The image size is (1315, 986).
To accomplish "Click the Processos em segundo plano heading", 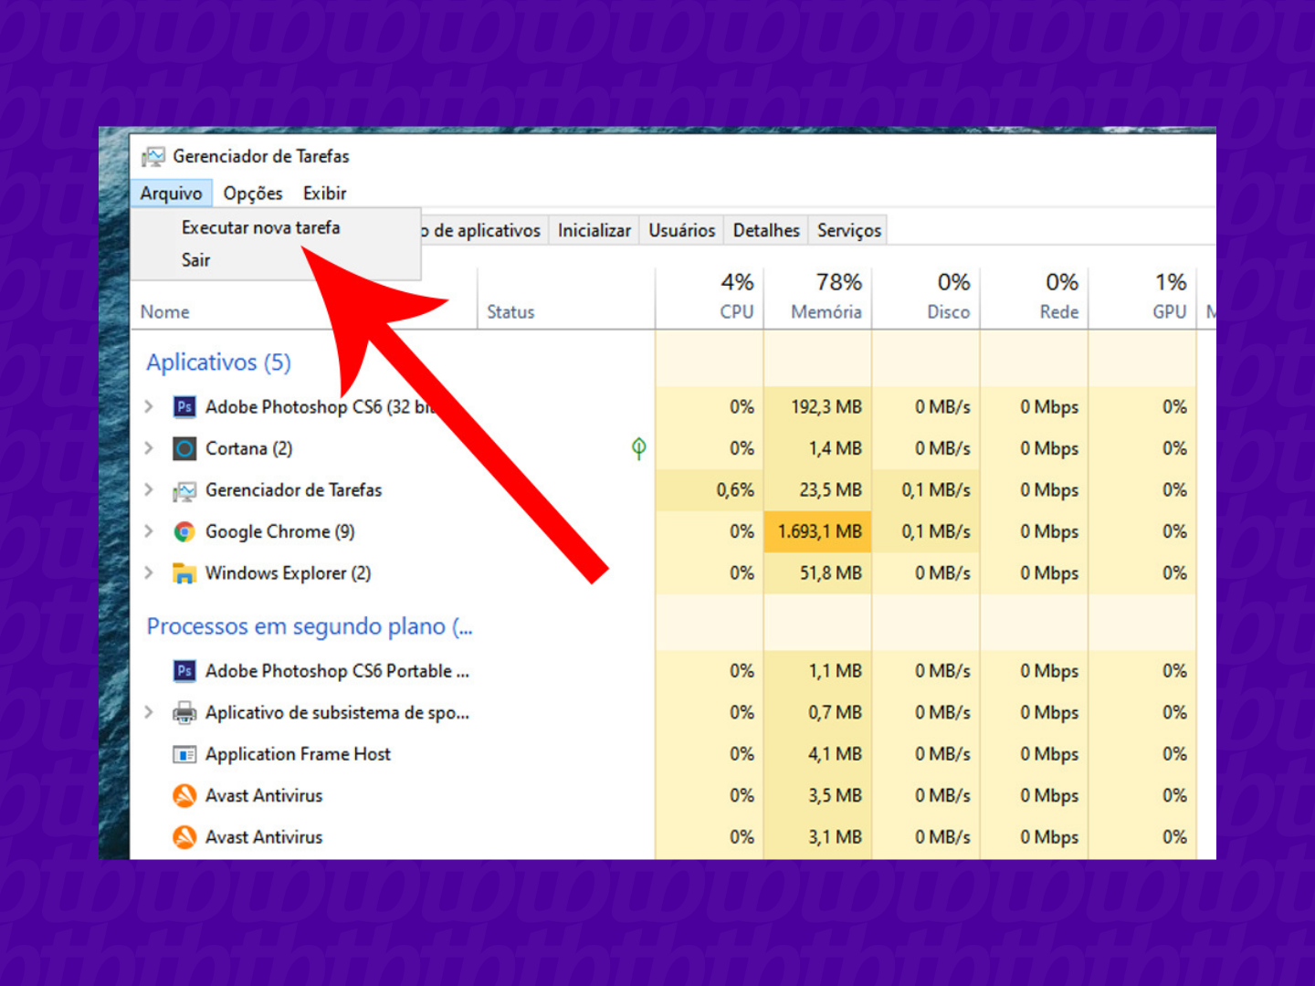I will click(310, 626).
